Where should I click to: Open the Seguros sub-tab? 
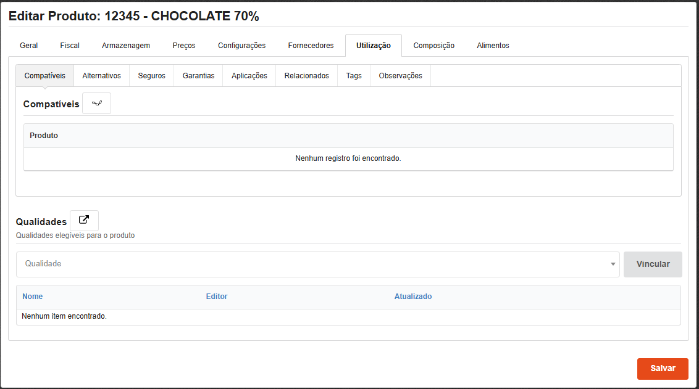click(151, 76)
